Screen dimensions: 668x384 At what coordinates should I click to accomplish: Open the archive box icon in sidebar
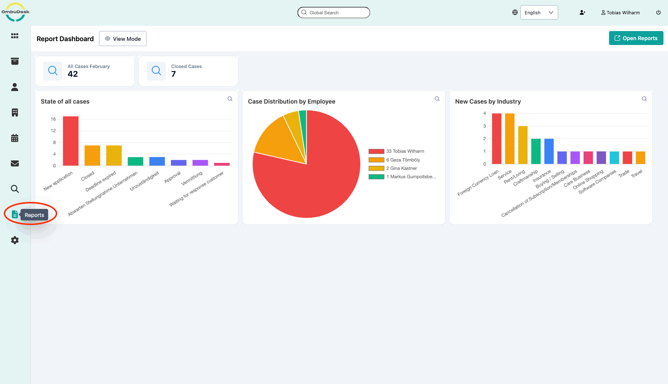[15, 61]
